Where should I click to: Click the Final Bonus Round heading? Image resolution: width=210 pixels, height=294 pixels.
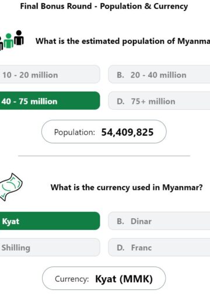(x=104, y=6)
